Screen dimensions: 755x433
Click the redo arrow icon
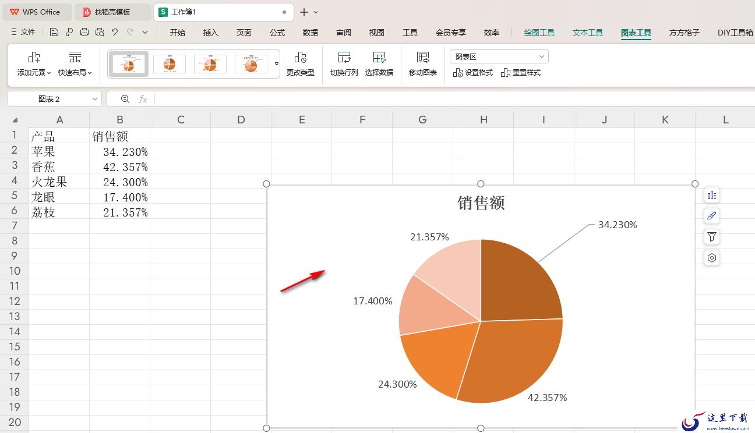(130, 33)
